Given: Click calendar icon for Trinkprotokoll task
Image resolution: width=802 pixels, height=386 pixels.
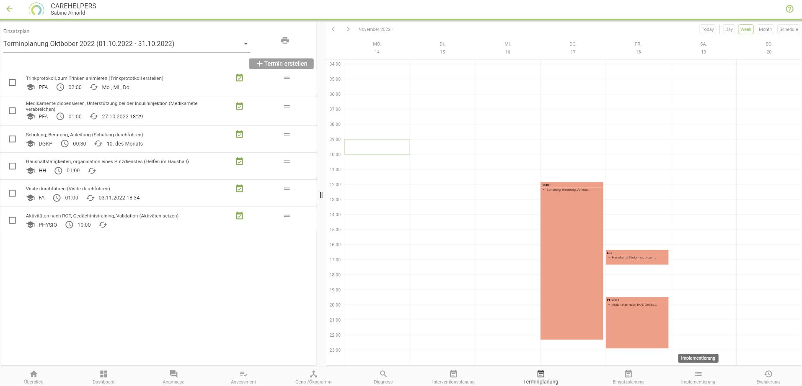Looking at the screenshot, I should (239, 78).
